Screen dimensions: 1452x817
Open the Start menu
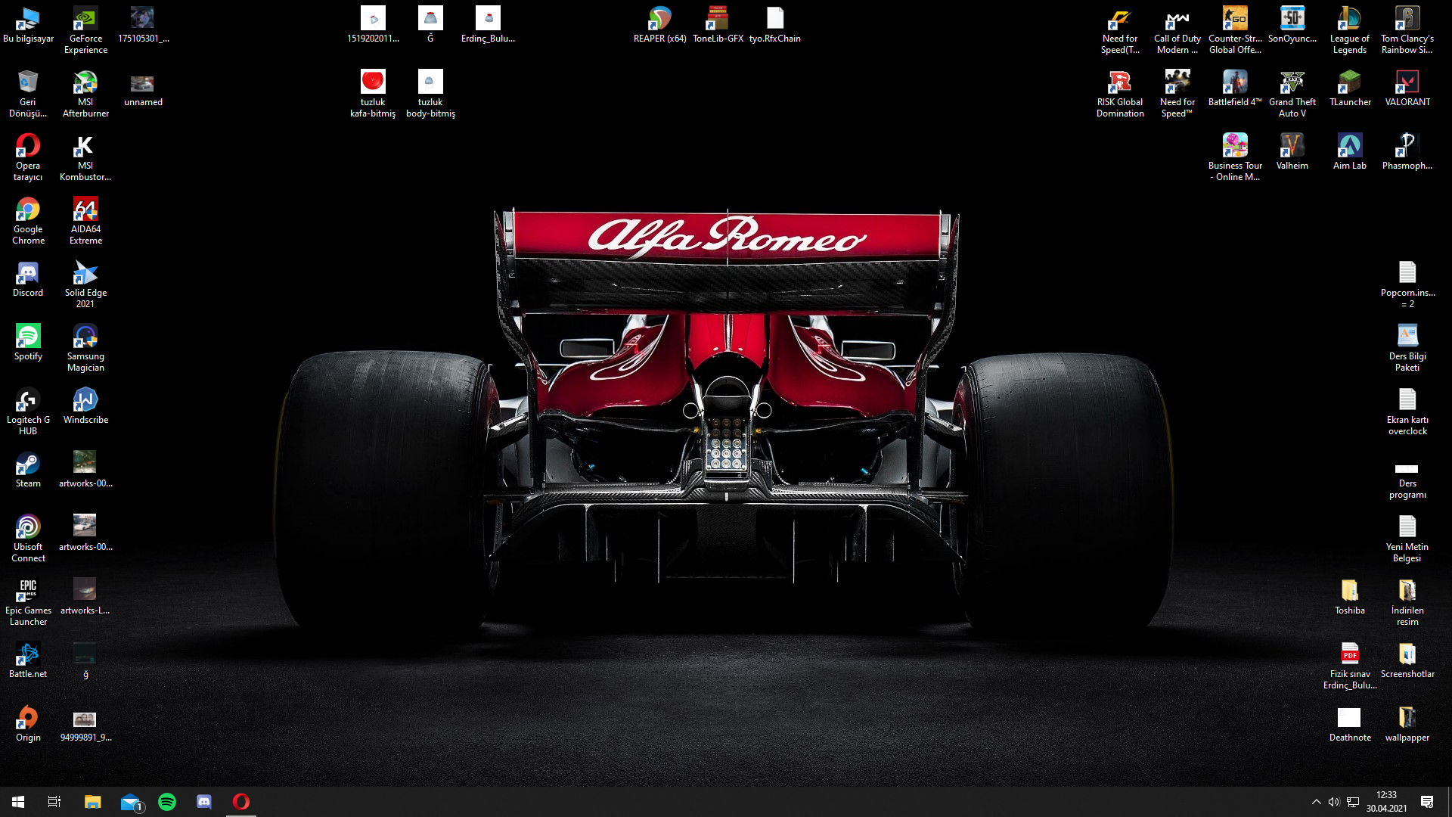pos(17,801)
